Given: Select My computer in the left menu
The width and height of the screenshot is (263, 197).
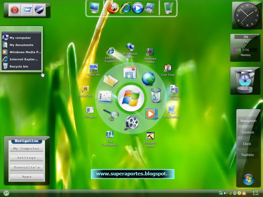Looking at the screenshot, I should click(x=21, y=38).
